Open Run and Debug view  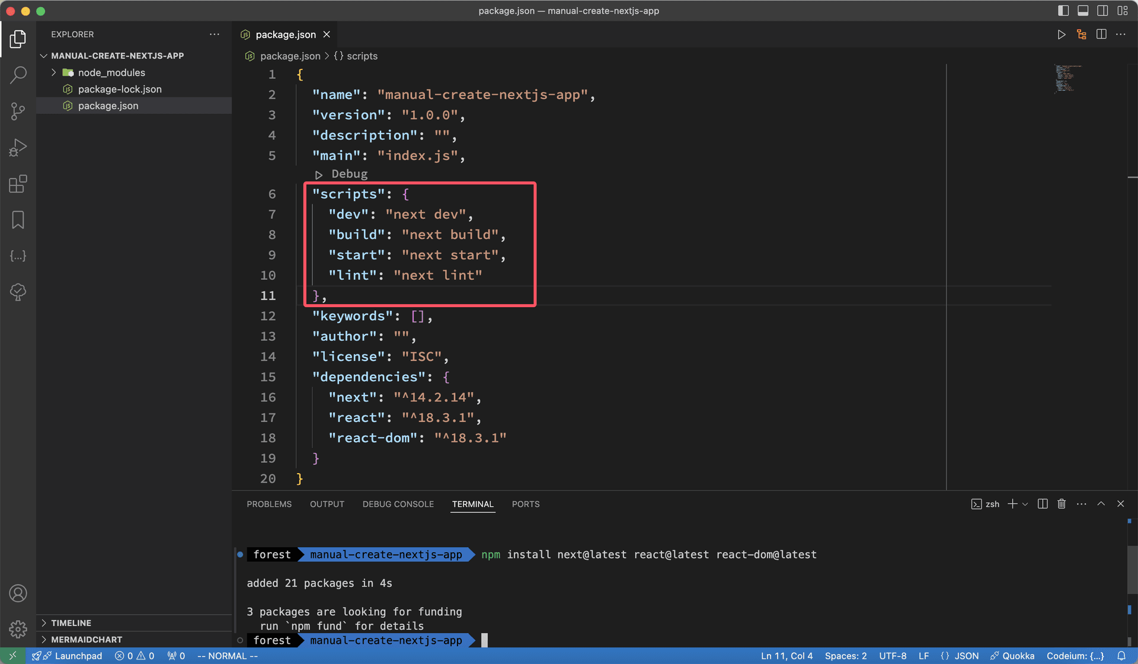(18, 147)
